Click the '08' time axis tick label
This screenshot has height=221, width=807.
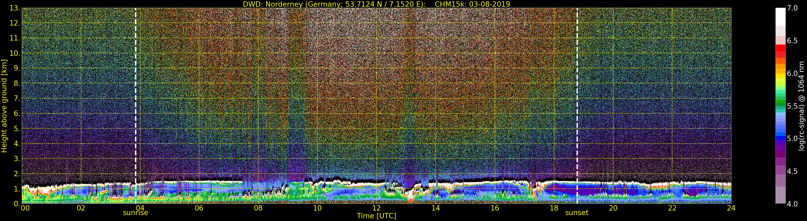[x=258, y=208]
